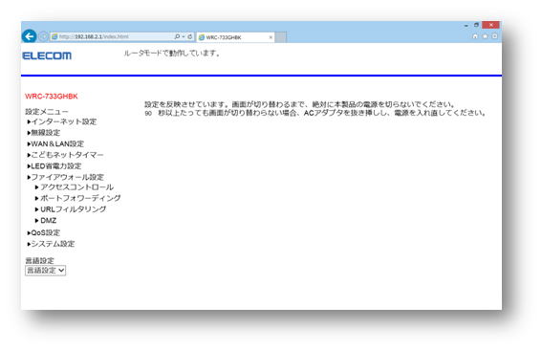Select the ポートフォワーディング submenu link

click(x=78, y=198)
